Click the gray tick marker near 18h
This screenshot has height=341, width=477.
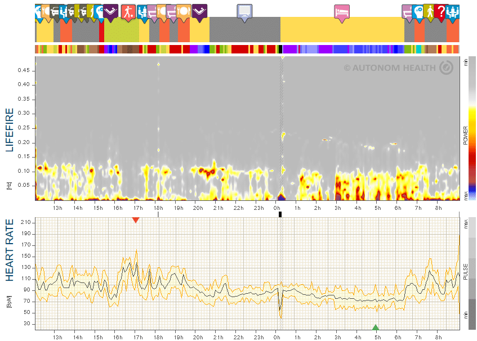point(158,214)
